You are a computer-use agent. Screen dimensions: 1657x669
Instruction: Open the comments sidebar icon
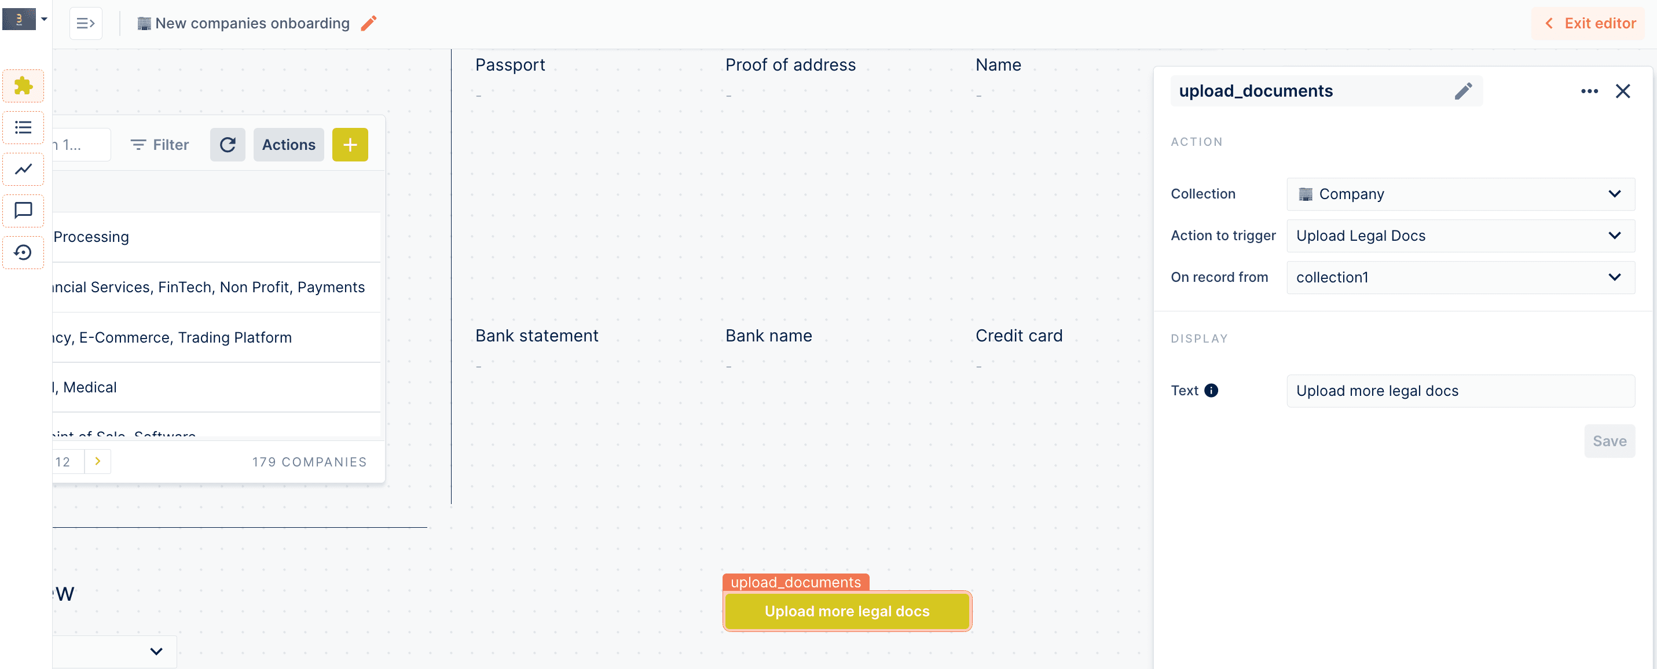point(23,210)
